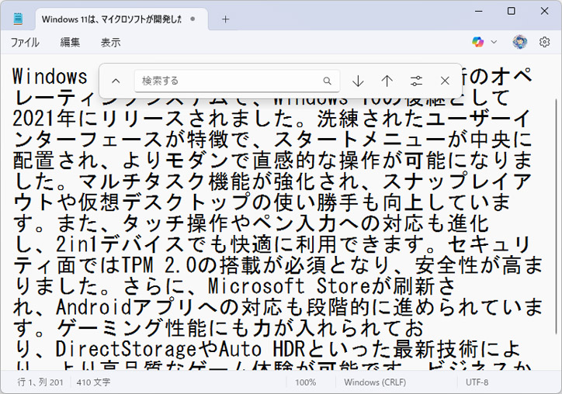Close the Windows 11 tab using its dot indicator
This screenshot has width=562, height=394.
click(x=193, y=19)
